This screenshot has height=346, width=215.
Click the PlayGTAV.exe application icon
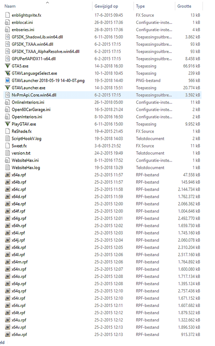coord(8,124)
